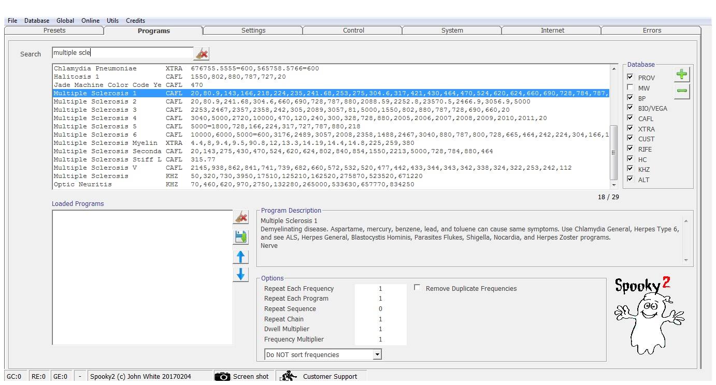
Task: Switch to the System tab
Action: click(452, 31)
